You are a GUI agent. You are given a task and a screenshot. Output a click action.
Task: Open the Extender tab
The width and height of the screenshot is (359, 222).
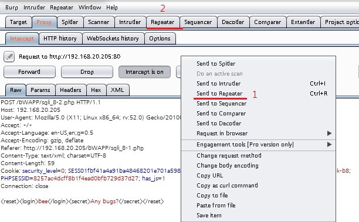(x=303, y=22)
